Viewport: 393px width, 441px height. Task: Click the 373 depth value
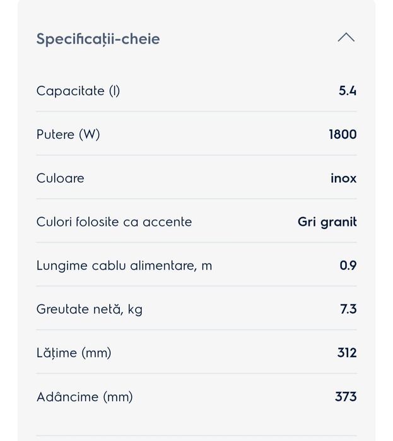click(x=346, y=397)
